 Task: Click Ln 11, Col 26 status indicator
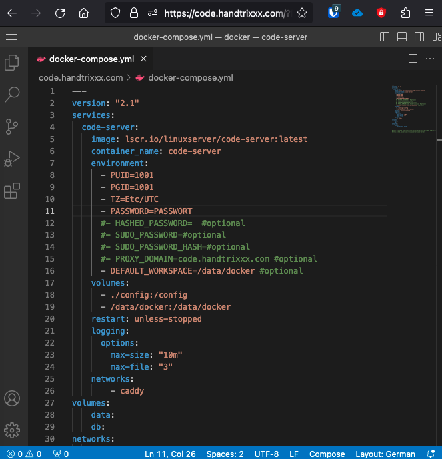(x=169, y=454)
